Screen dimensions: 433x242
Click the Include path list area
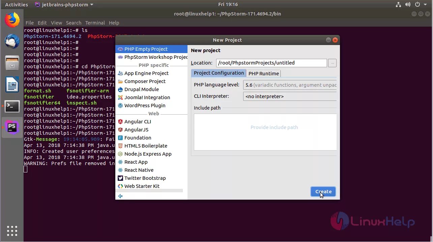pos(265,132)
